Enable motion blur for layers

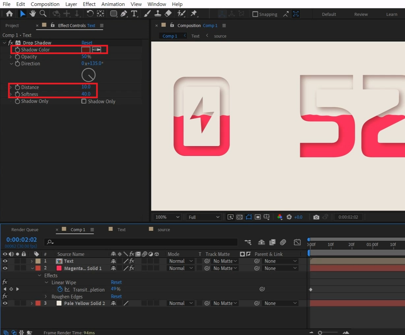(283, 242)
